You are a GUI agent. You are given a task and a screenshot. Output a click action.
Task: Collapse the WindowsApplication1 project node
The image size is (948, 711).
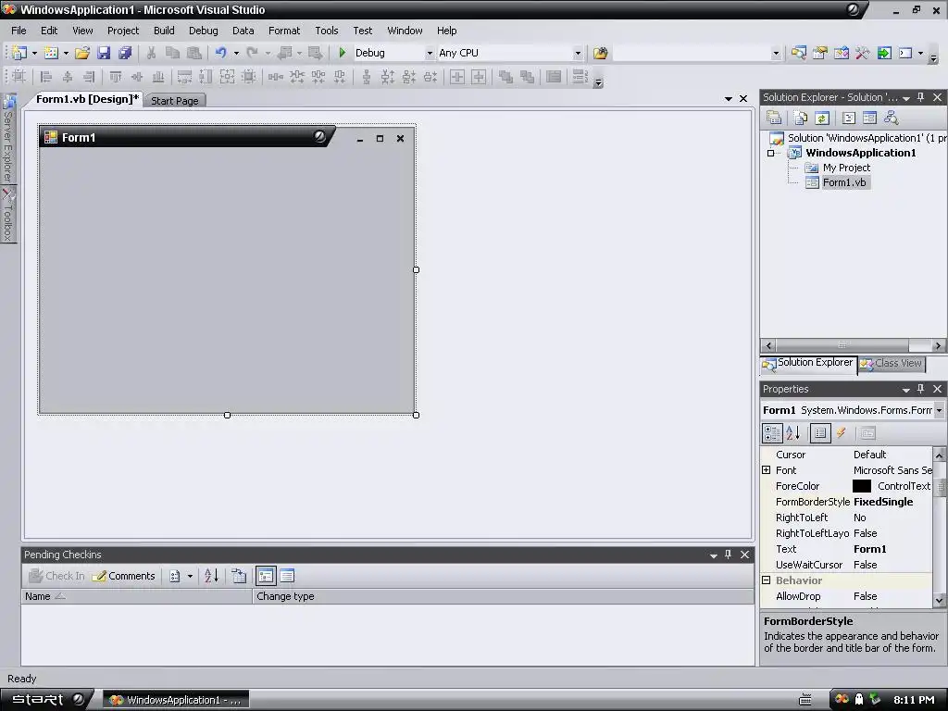tap(771, 153)
